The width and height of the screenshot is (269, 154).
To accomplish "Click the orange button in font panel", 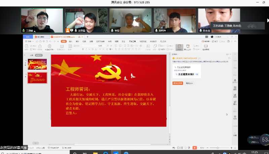I will (x=178, y=83).
